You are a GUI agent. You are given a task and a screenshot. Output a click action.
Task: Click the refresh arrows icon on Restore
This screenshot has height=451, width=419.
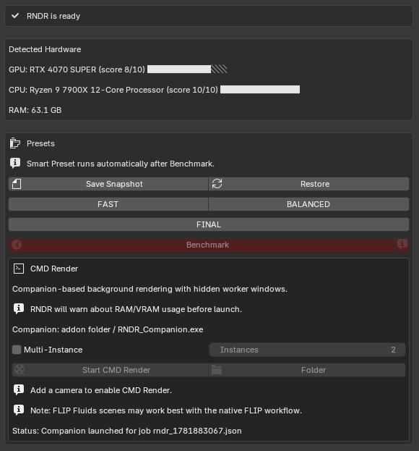217,184
